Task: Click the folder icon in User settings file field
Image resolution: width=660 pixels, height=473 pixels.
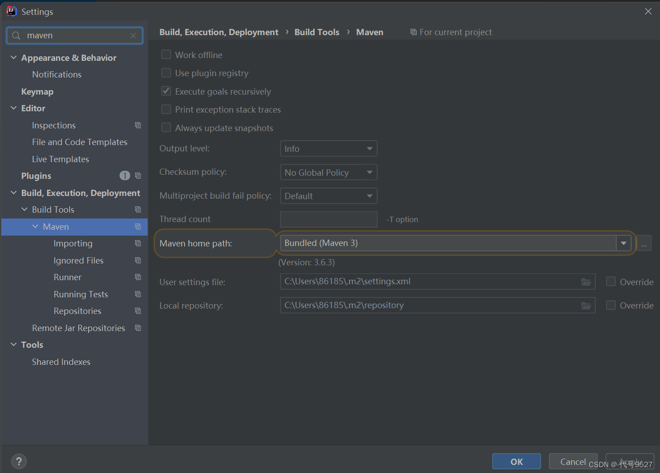Action: [586, 282]
